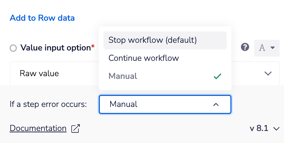Image resolution: width=284 pixels, height=143 pixels.
Task: Pick the checked "Manual" list entry
Action: tap(123, 76)
